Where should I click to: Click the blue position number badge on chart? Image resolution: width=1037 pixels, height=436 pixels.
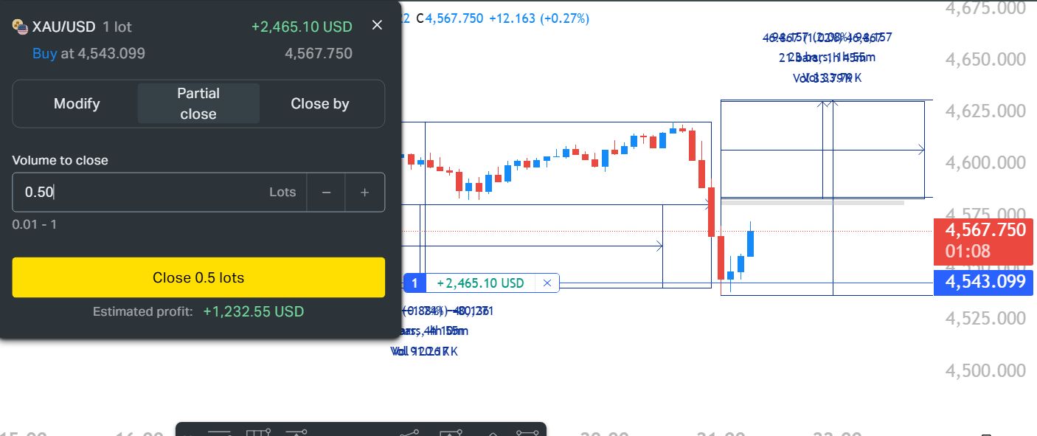coord(415,283)
